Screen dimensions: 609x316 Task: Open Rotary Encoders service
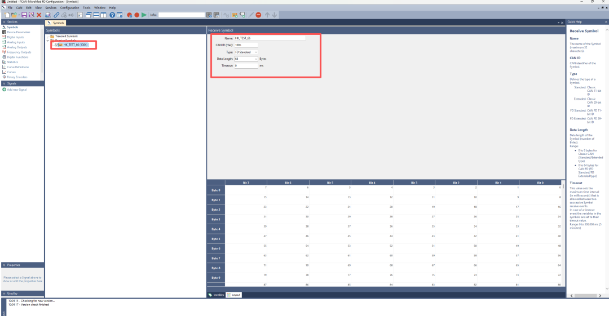[x=17, y=77]
